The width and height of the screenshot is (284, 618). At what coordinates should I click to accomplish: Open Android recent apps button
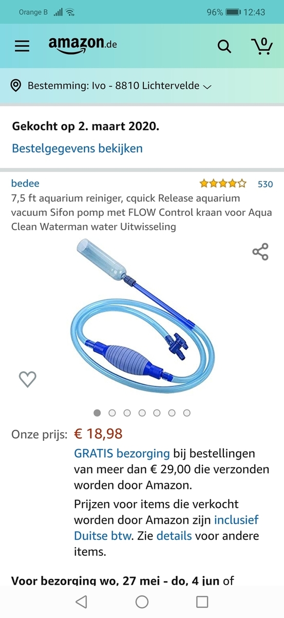click(x=202, y=602)
